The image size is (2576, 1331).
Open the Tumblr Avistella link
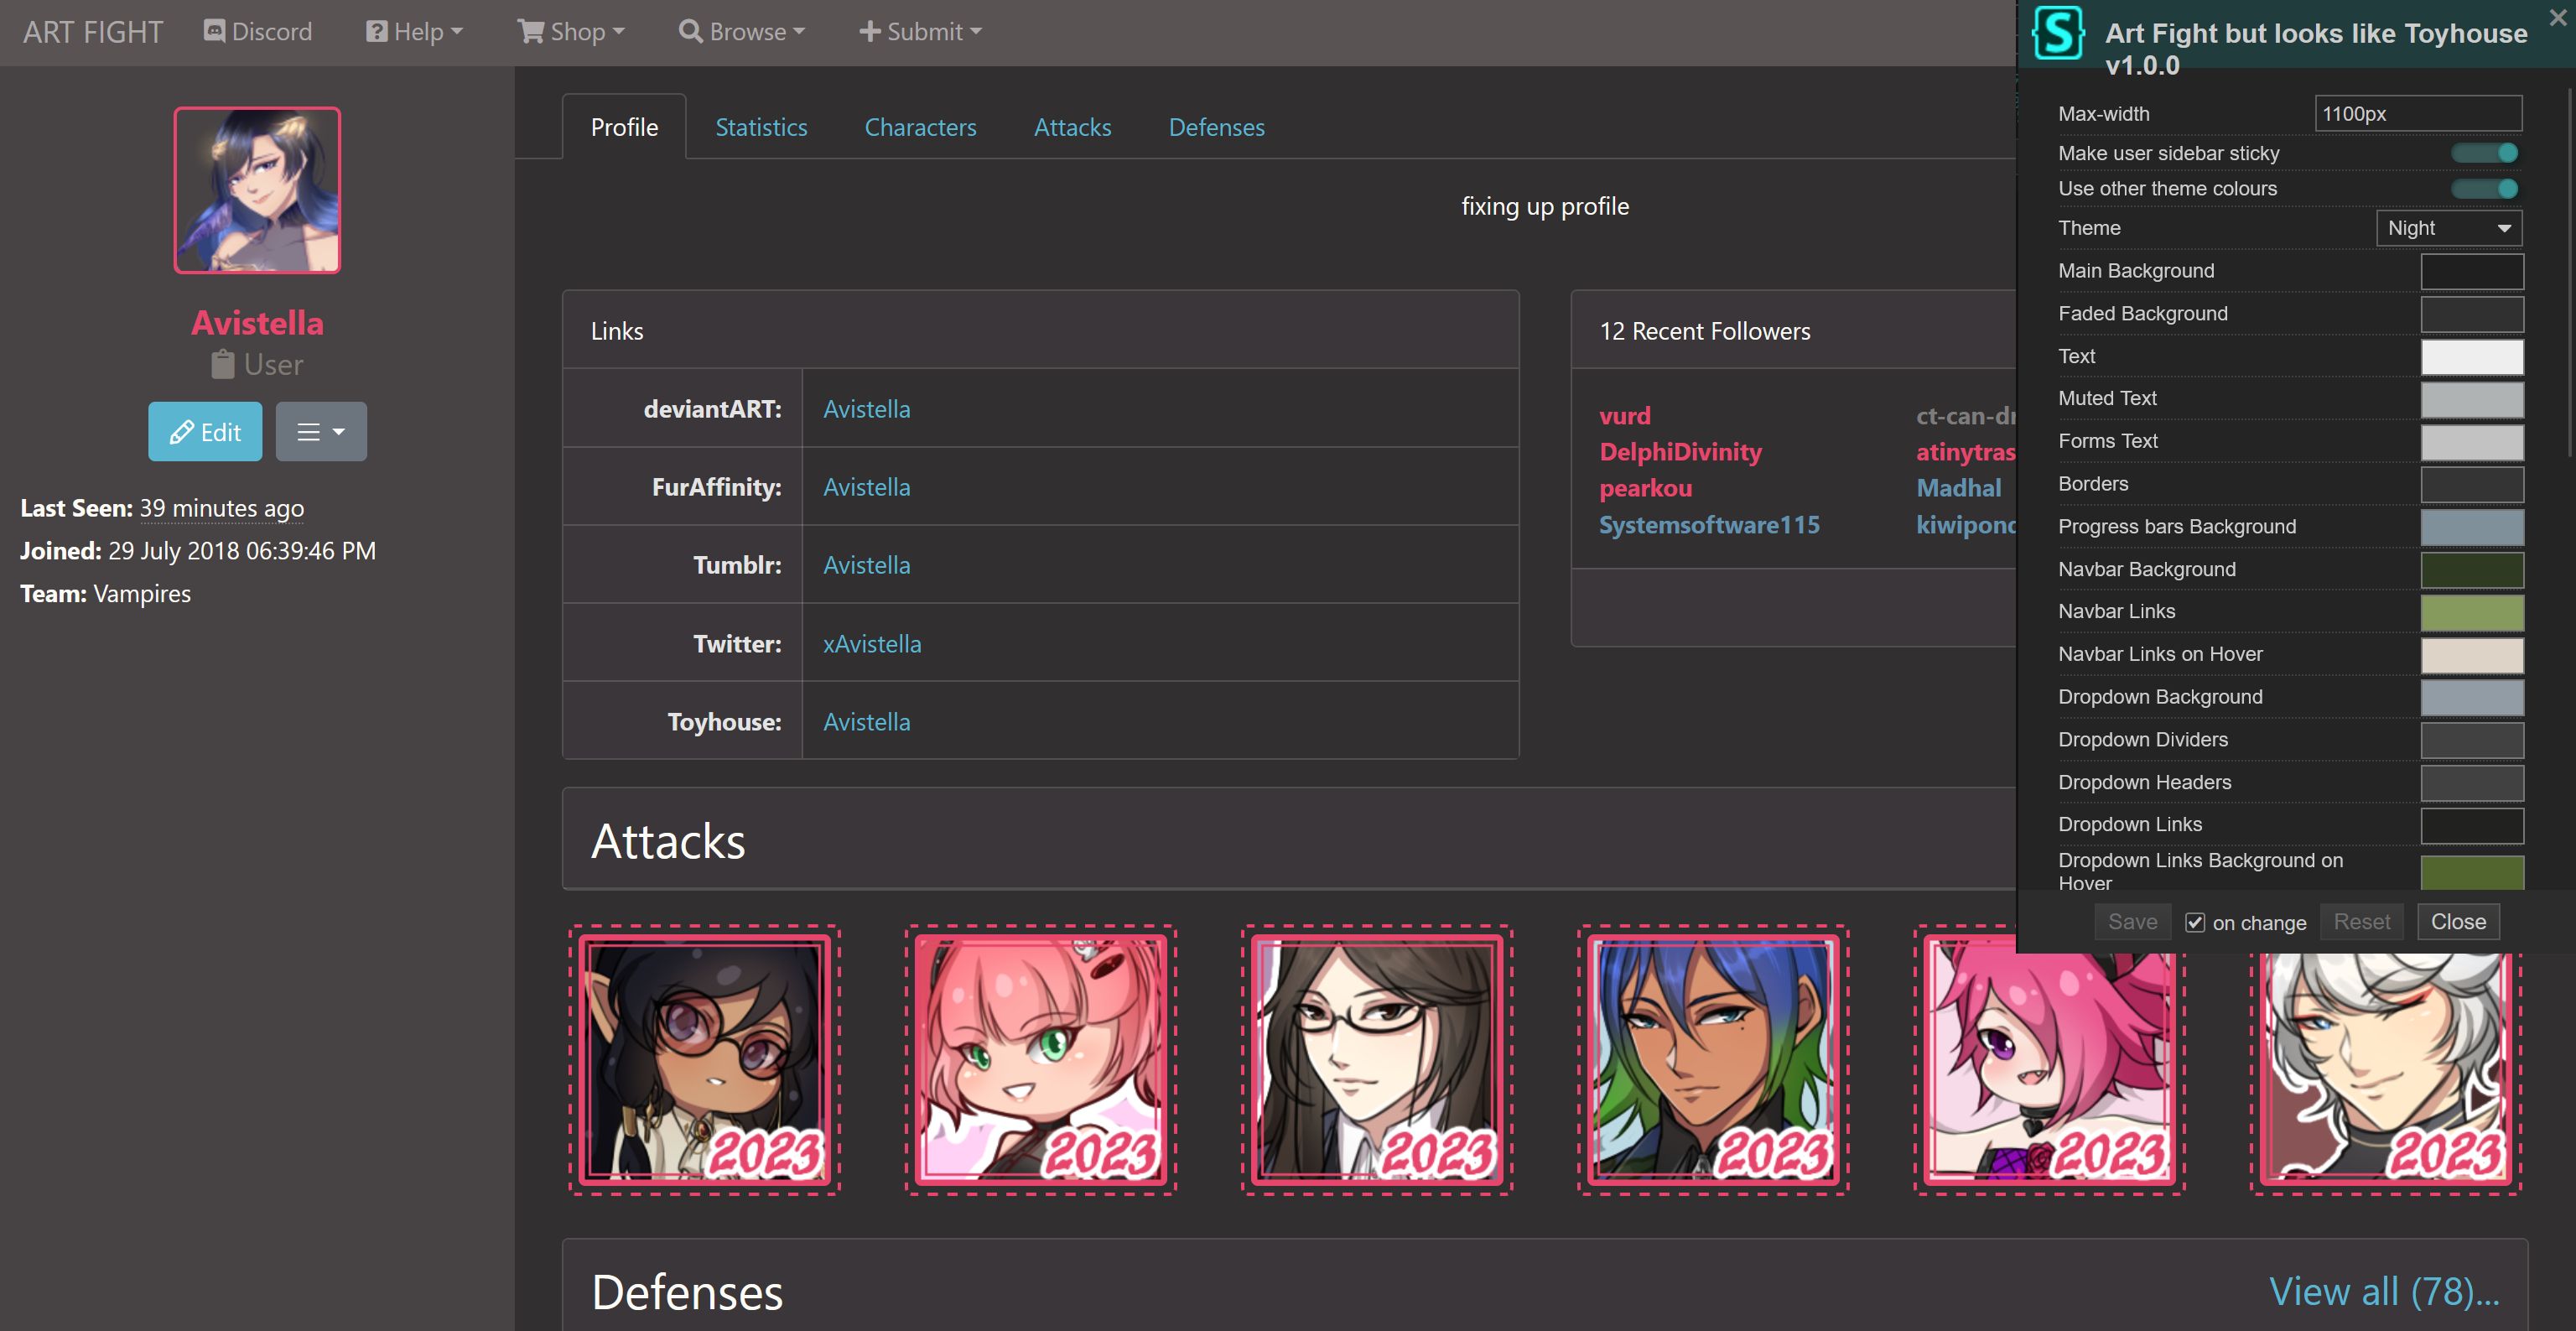click(x=866, y=565)
